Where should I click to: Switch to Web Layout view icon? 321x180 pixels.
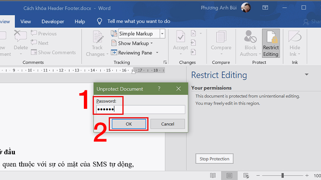246,176
